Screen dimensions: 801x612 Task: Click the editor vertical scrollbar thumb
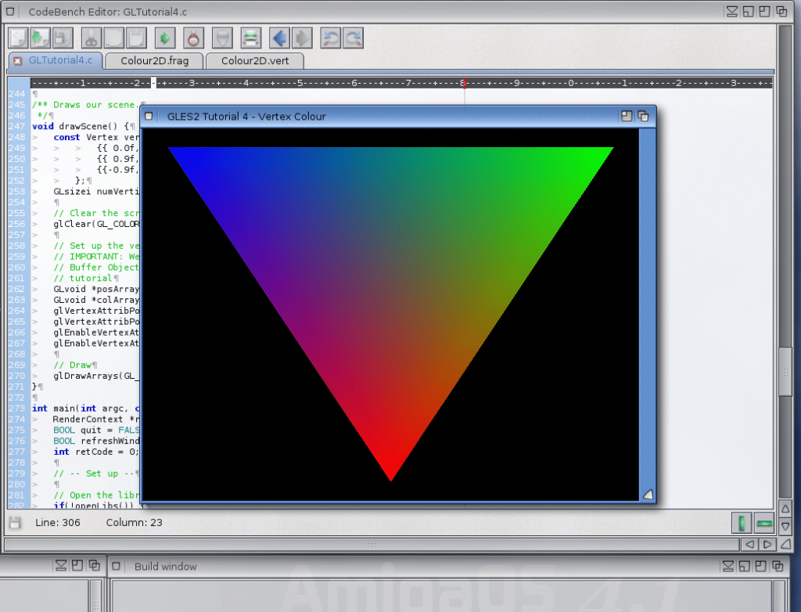coord(785,372)
